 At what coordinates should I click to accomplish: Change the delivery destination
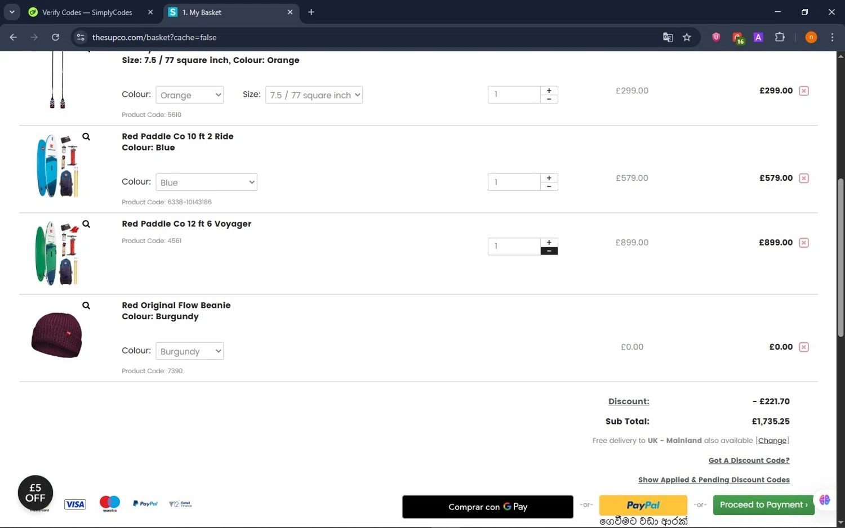pos(772,440)
